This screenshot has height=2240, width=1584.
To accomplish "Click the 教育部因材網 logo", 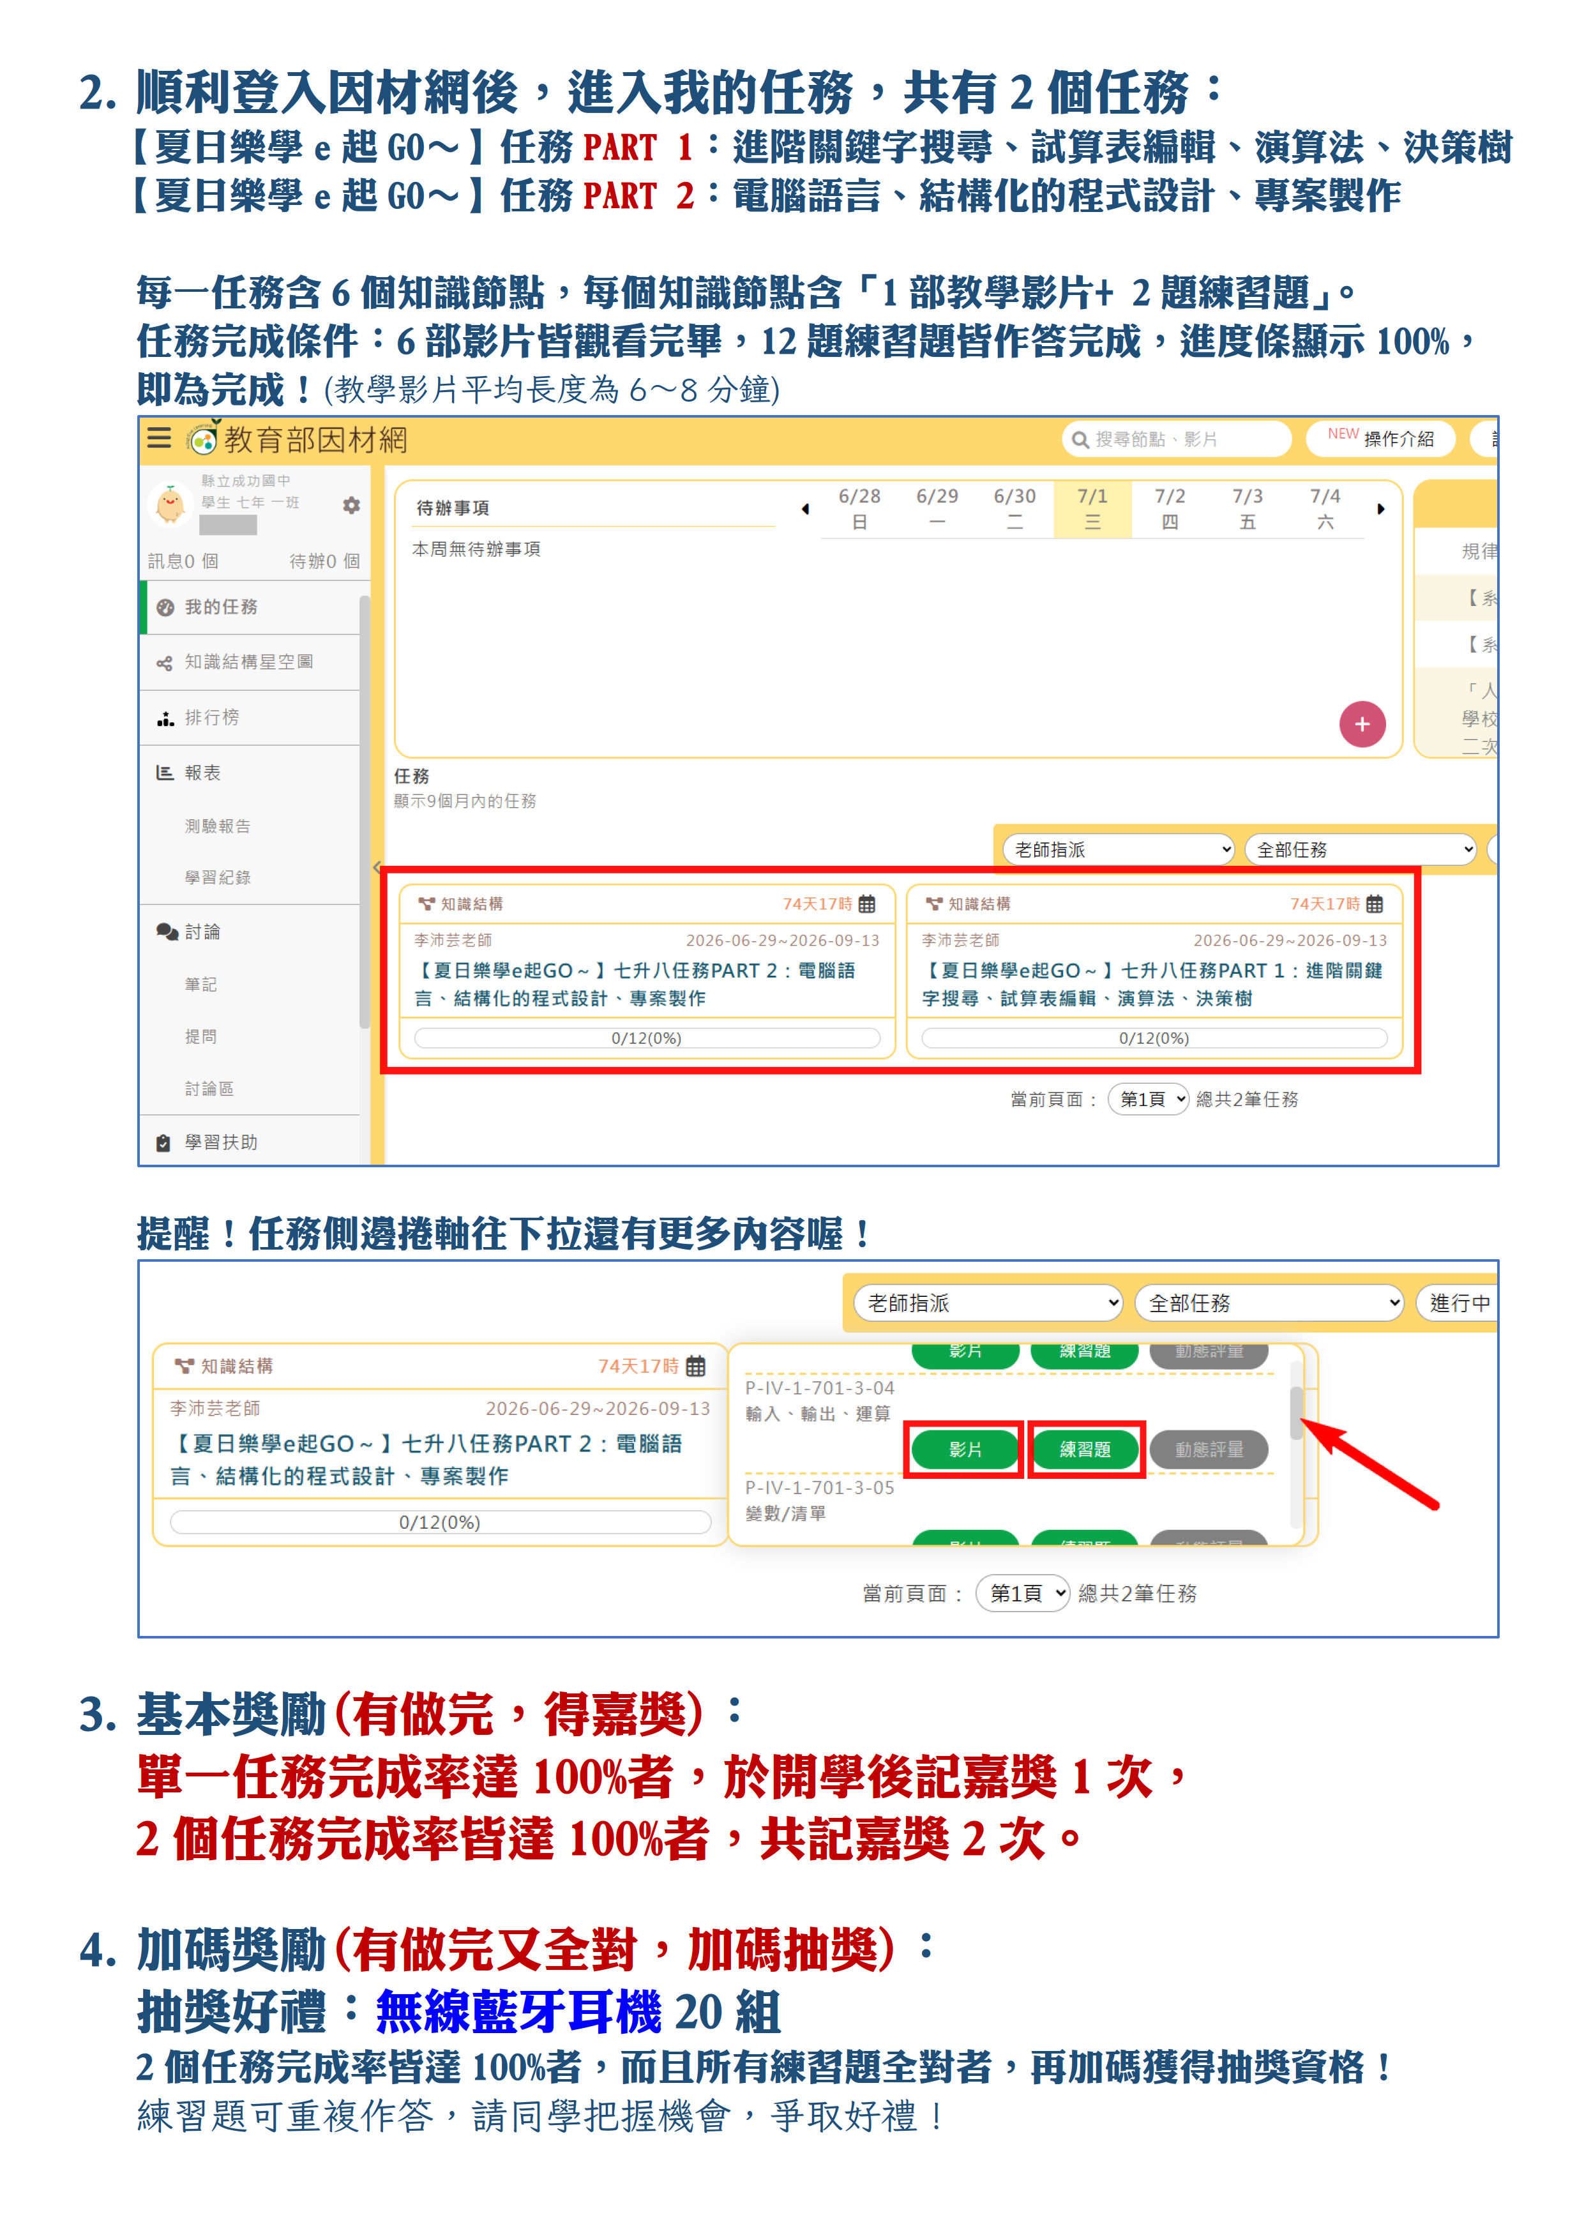I will 298,440.
